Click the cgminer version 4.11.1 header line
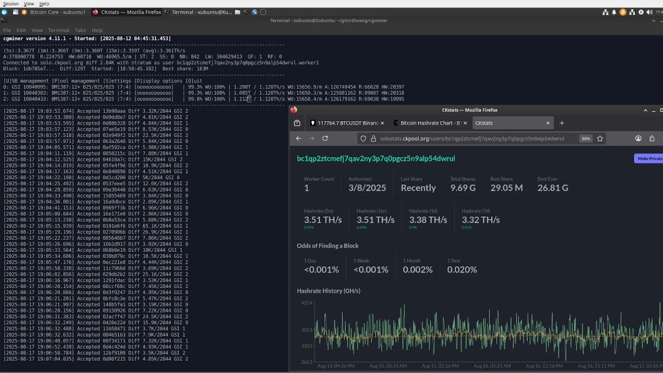Screen dimensions: 663x373 (87, 38)
